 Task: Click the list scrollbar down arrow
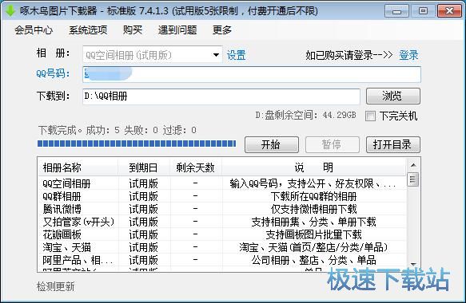click(x=412, y=264)
